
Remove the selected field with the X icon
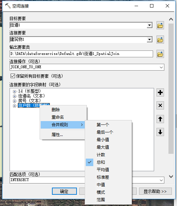pos(160,105)
